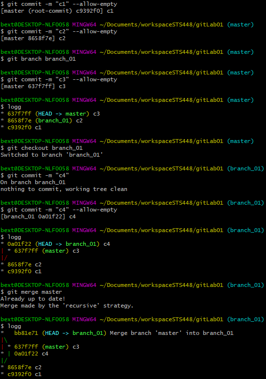Click the 'git checkout branch_01' command
Image resolution: width=266 pixels, height=379 pixels.
42,148
